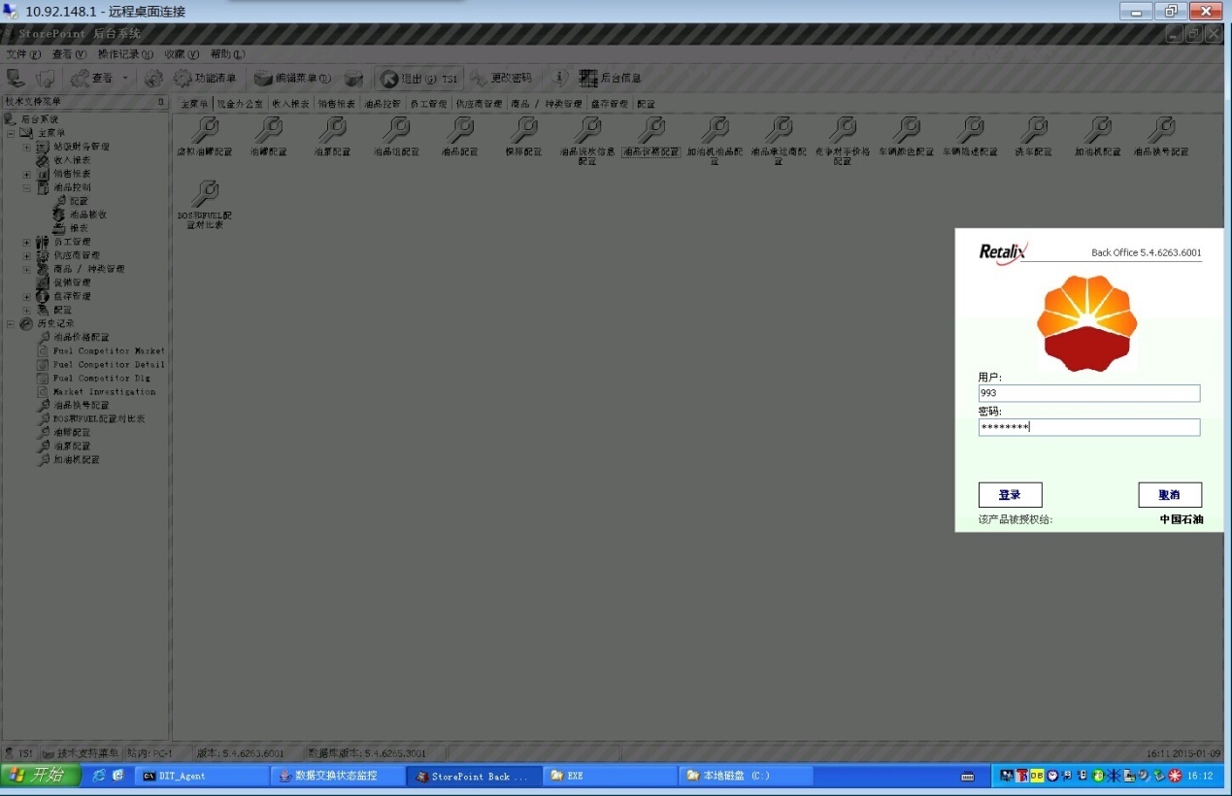Image resolution: width=1232 pixels, height=796 pixels.
Task: Switch to DIT_Agent taskbar window
Action: pos(201,776)
